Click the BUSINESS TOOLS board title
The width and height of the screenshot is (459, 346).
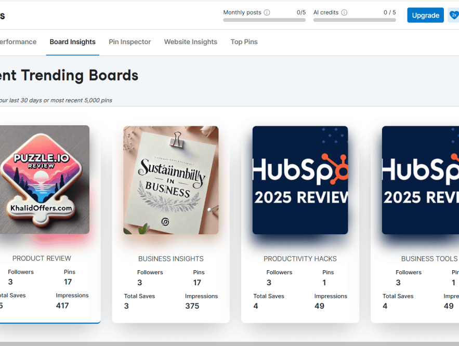[429, 259]
